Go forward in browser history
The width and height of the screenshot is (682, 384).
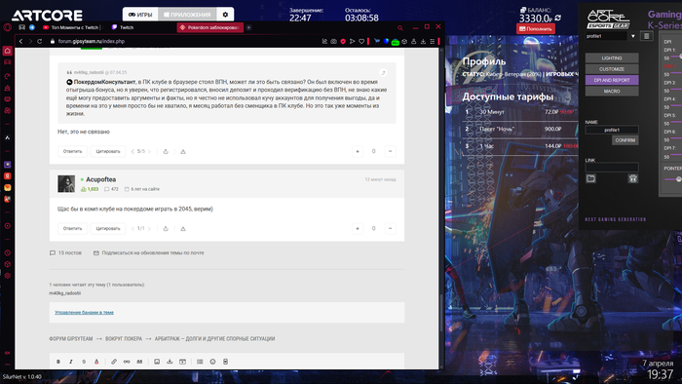click(x=30, y=41)
